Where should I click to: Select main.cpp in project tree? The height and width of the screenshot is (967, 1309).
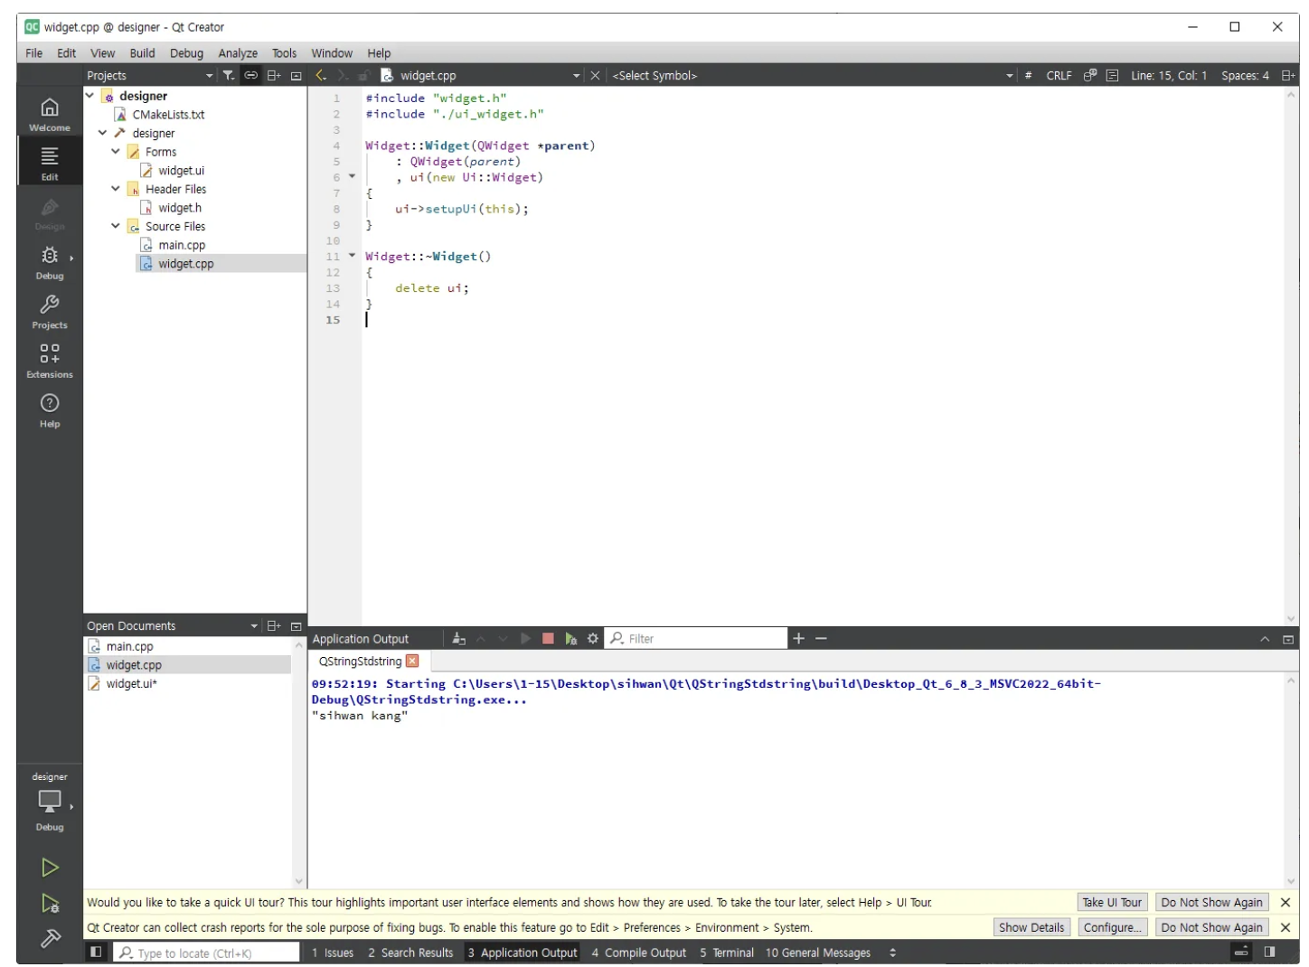(182, 245)
